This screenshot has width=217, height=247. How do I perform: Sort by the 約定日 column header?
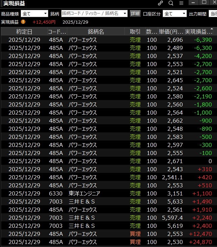point(24,32)
